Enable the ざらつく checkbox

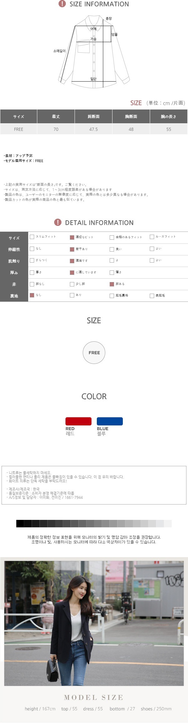tap(32, 260)
